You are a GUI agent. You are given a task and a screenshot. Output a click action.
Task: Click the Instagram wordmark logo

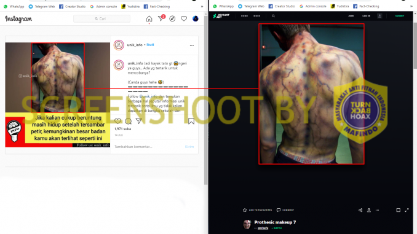coord(18,19)
